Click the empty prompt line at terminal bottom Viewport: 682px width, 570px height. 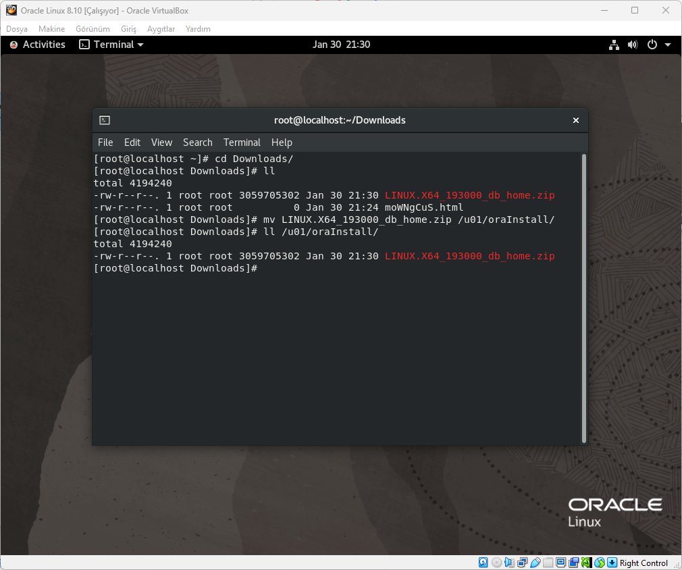[176, 269]
